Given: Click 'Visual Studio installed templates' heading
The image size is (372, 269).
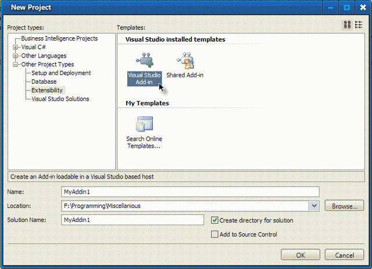Looking at the screenshot, I should pos(176,40).
